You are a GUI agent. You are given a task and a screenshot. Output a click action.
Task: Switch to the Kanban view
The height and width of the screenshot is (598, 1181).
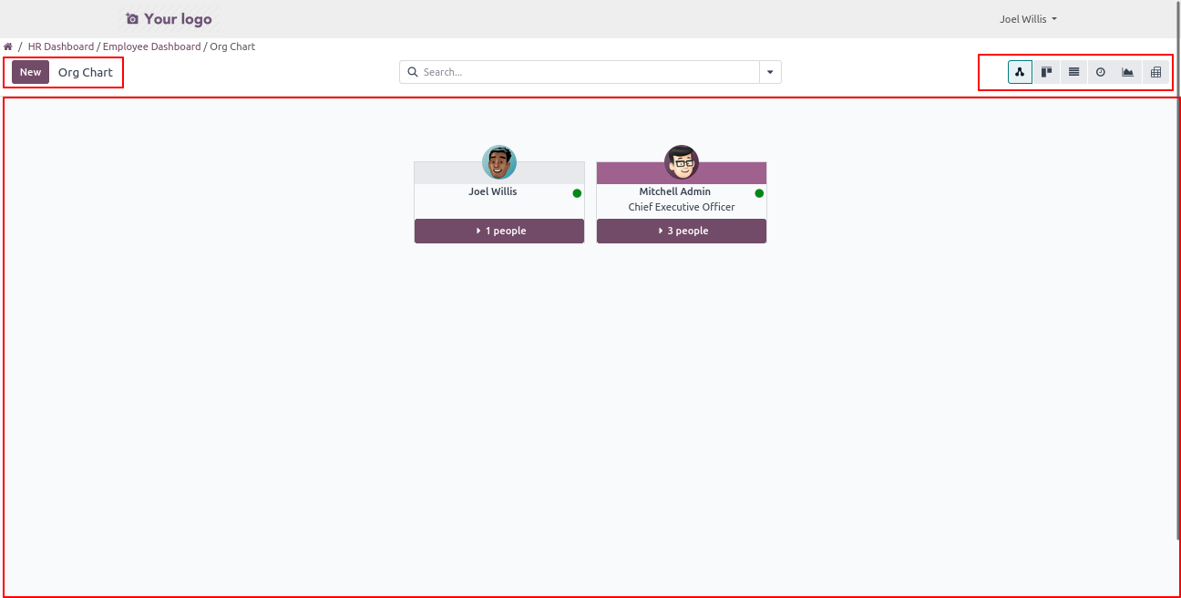tap(1047, 72)
